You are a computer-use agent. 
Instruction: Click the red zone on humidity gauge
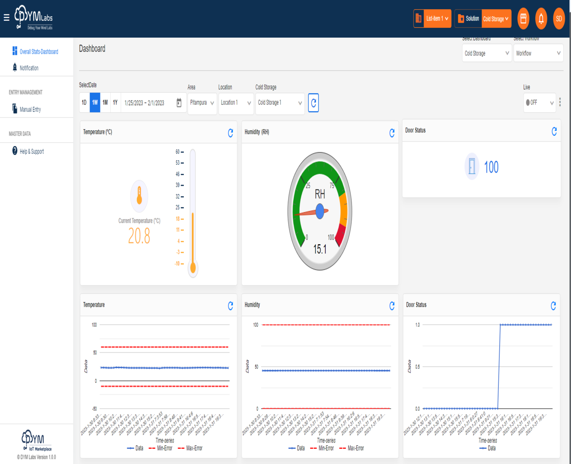tap(341, 234)
